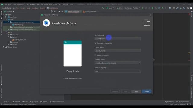Open the Genymobile Google Pixel device dropdown

coord(128,8)
